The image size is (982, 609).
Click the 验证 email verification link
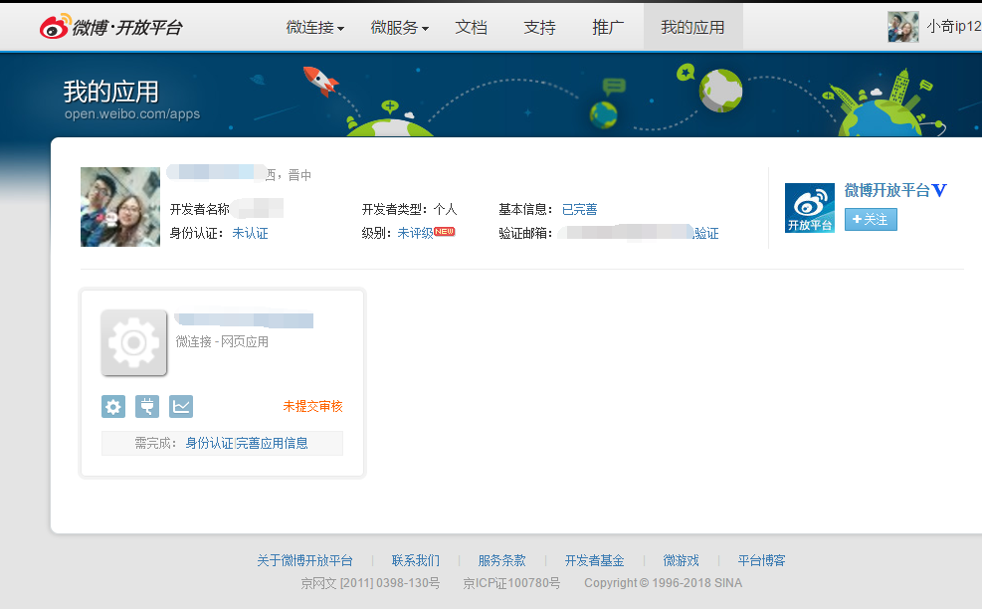tap(705, 233)
